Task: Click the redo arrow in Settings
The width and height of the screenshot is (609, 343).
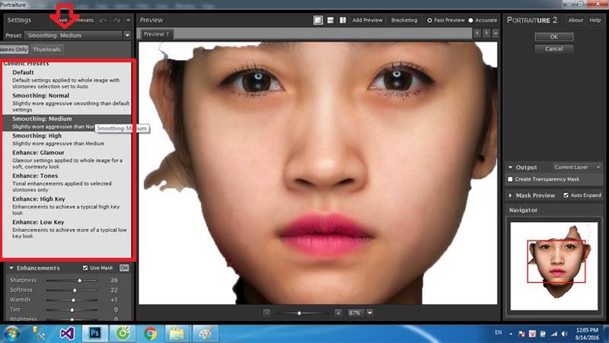Action: tap(116, 21)
